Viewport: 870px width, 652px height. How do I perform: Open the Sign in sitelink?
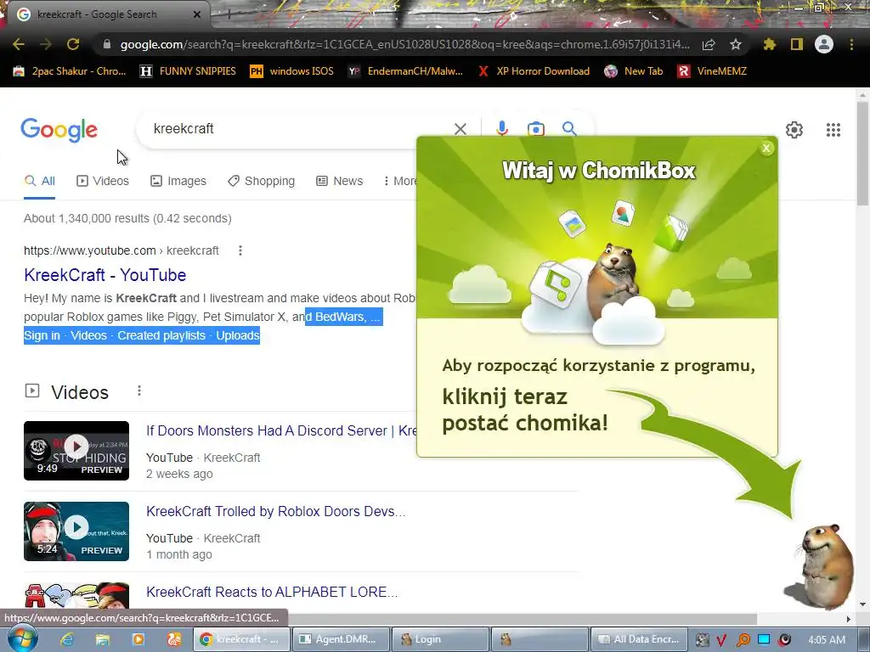click(42, 335)
